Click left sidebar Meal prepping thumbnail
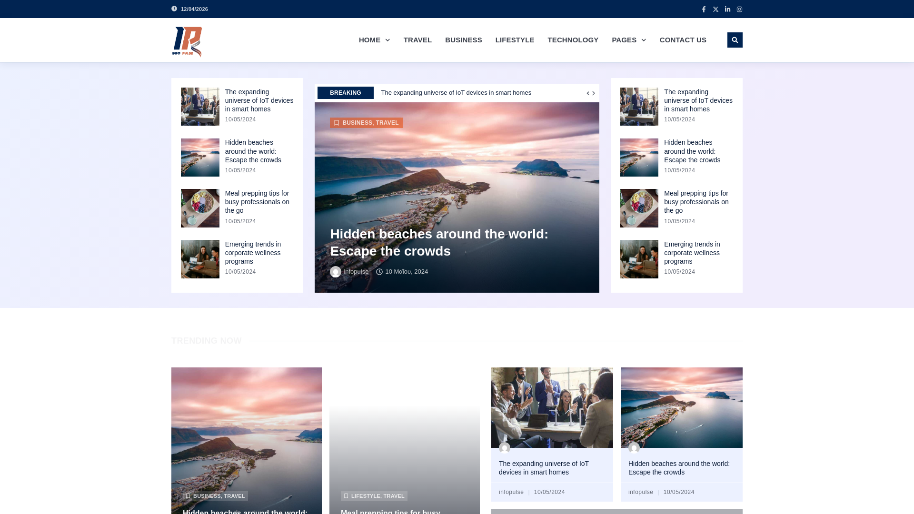This screenshot has height=514, width=914. [200, 208]
